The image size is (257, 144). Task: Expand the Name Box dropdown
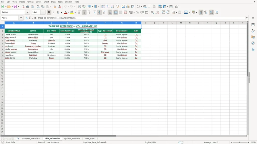(x=21, y=18)
